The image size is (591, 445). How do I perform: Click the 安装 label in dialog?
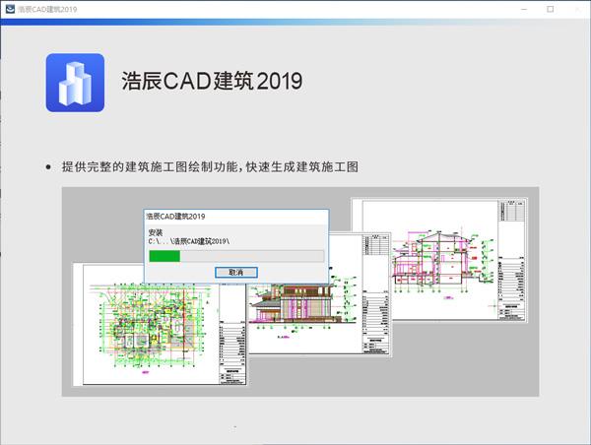(156, 232)
